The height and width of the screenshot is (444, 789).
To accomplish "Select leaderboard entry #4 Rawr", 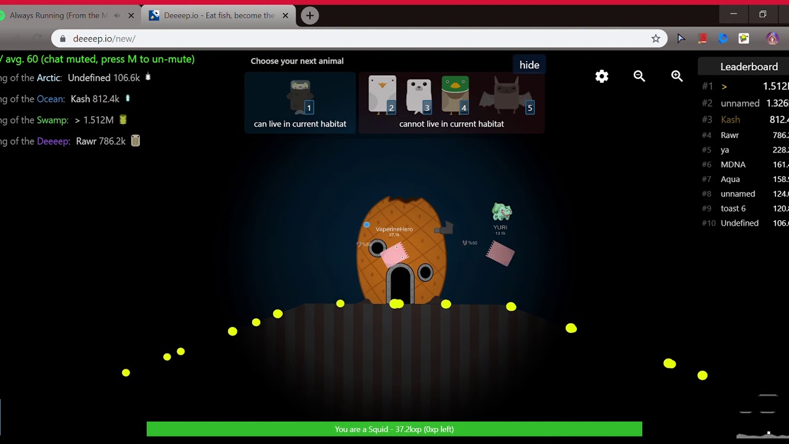I will point(745,135).
